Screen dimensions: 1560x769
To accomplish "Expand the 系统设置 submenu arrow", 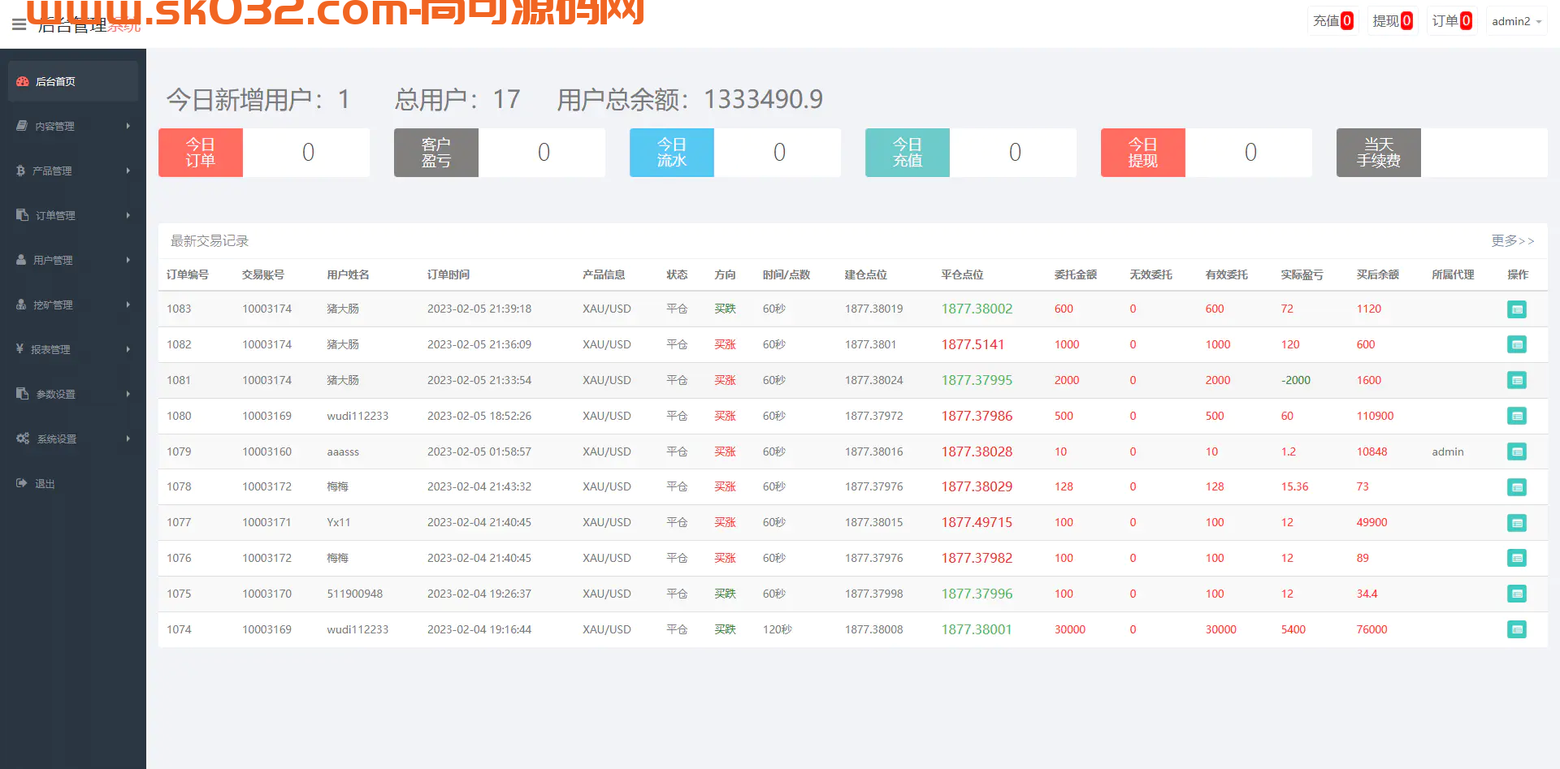I will pyautogui.click(x=128, y=439).
